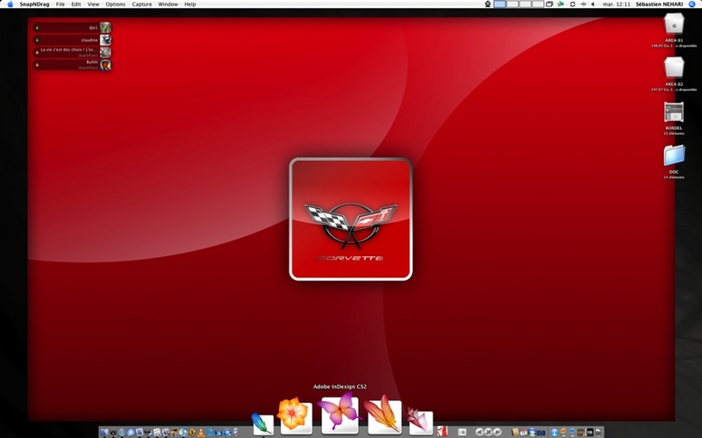Open the View menu

[93, 4]
